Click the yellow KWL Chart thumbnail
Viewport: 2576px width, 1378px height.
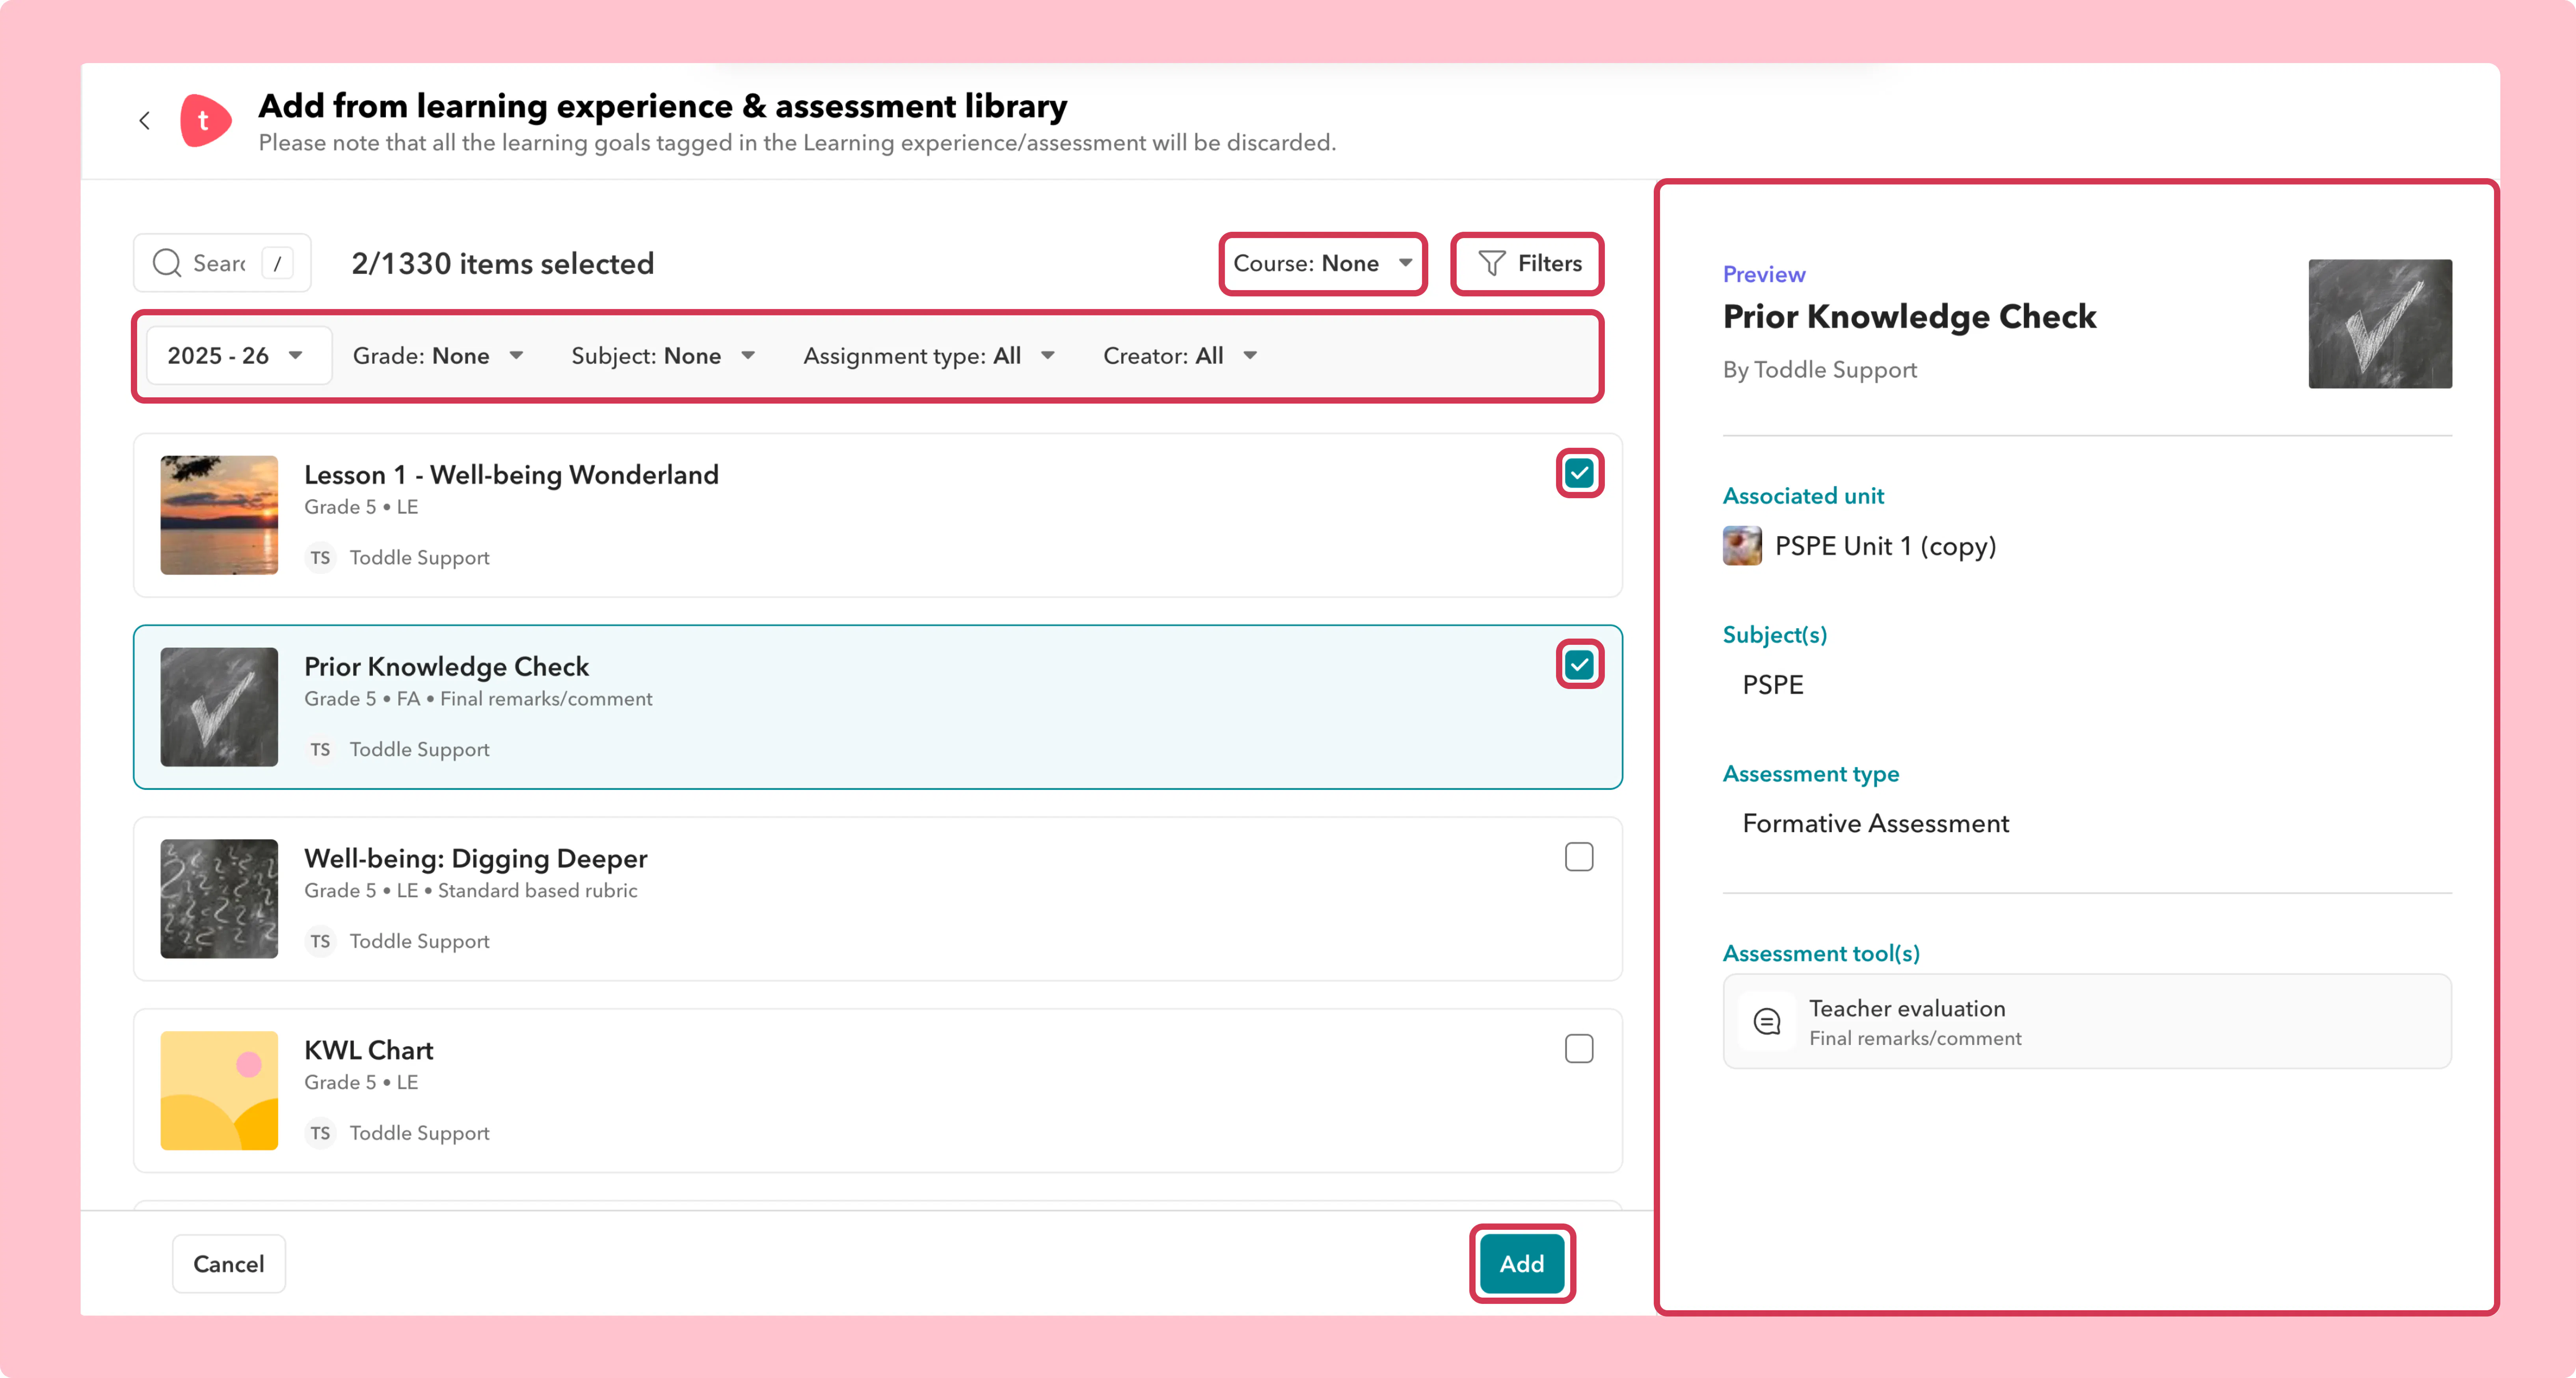coord(219,1091)
